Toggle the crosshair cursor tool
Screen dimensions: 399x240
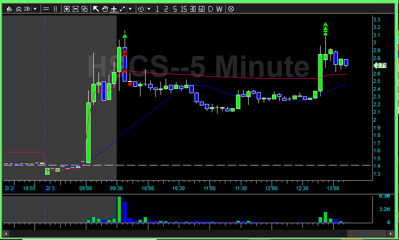(x=114, y=9)
